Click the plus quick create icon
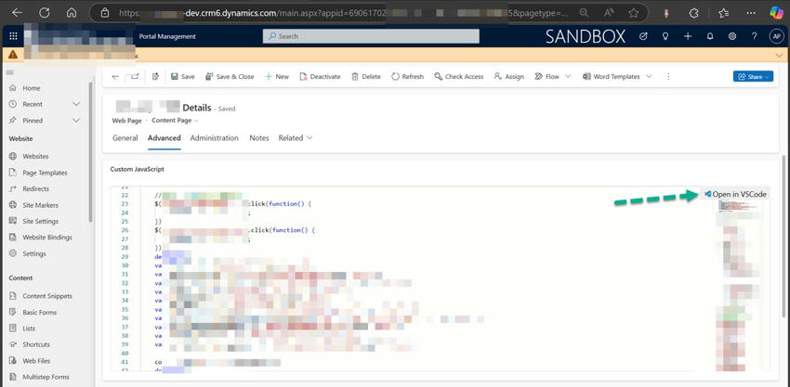Image resolution: width=790 pixels, height=387 pixels. tap(688, 36)
